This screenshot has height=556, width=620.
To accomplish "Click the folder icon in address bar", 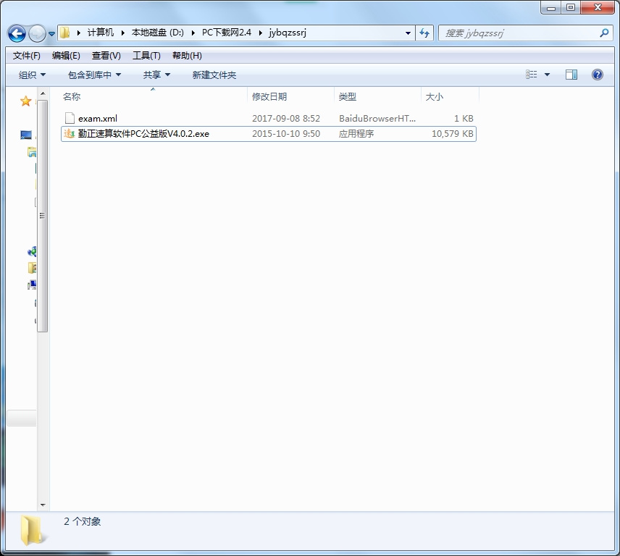I will [65, 33].
